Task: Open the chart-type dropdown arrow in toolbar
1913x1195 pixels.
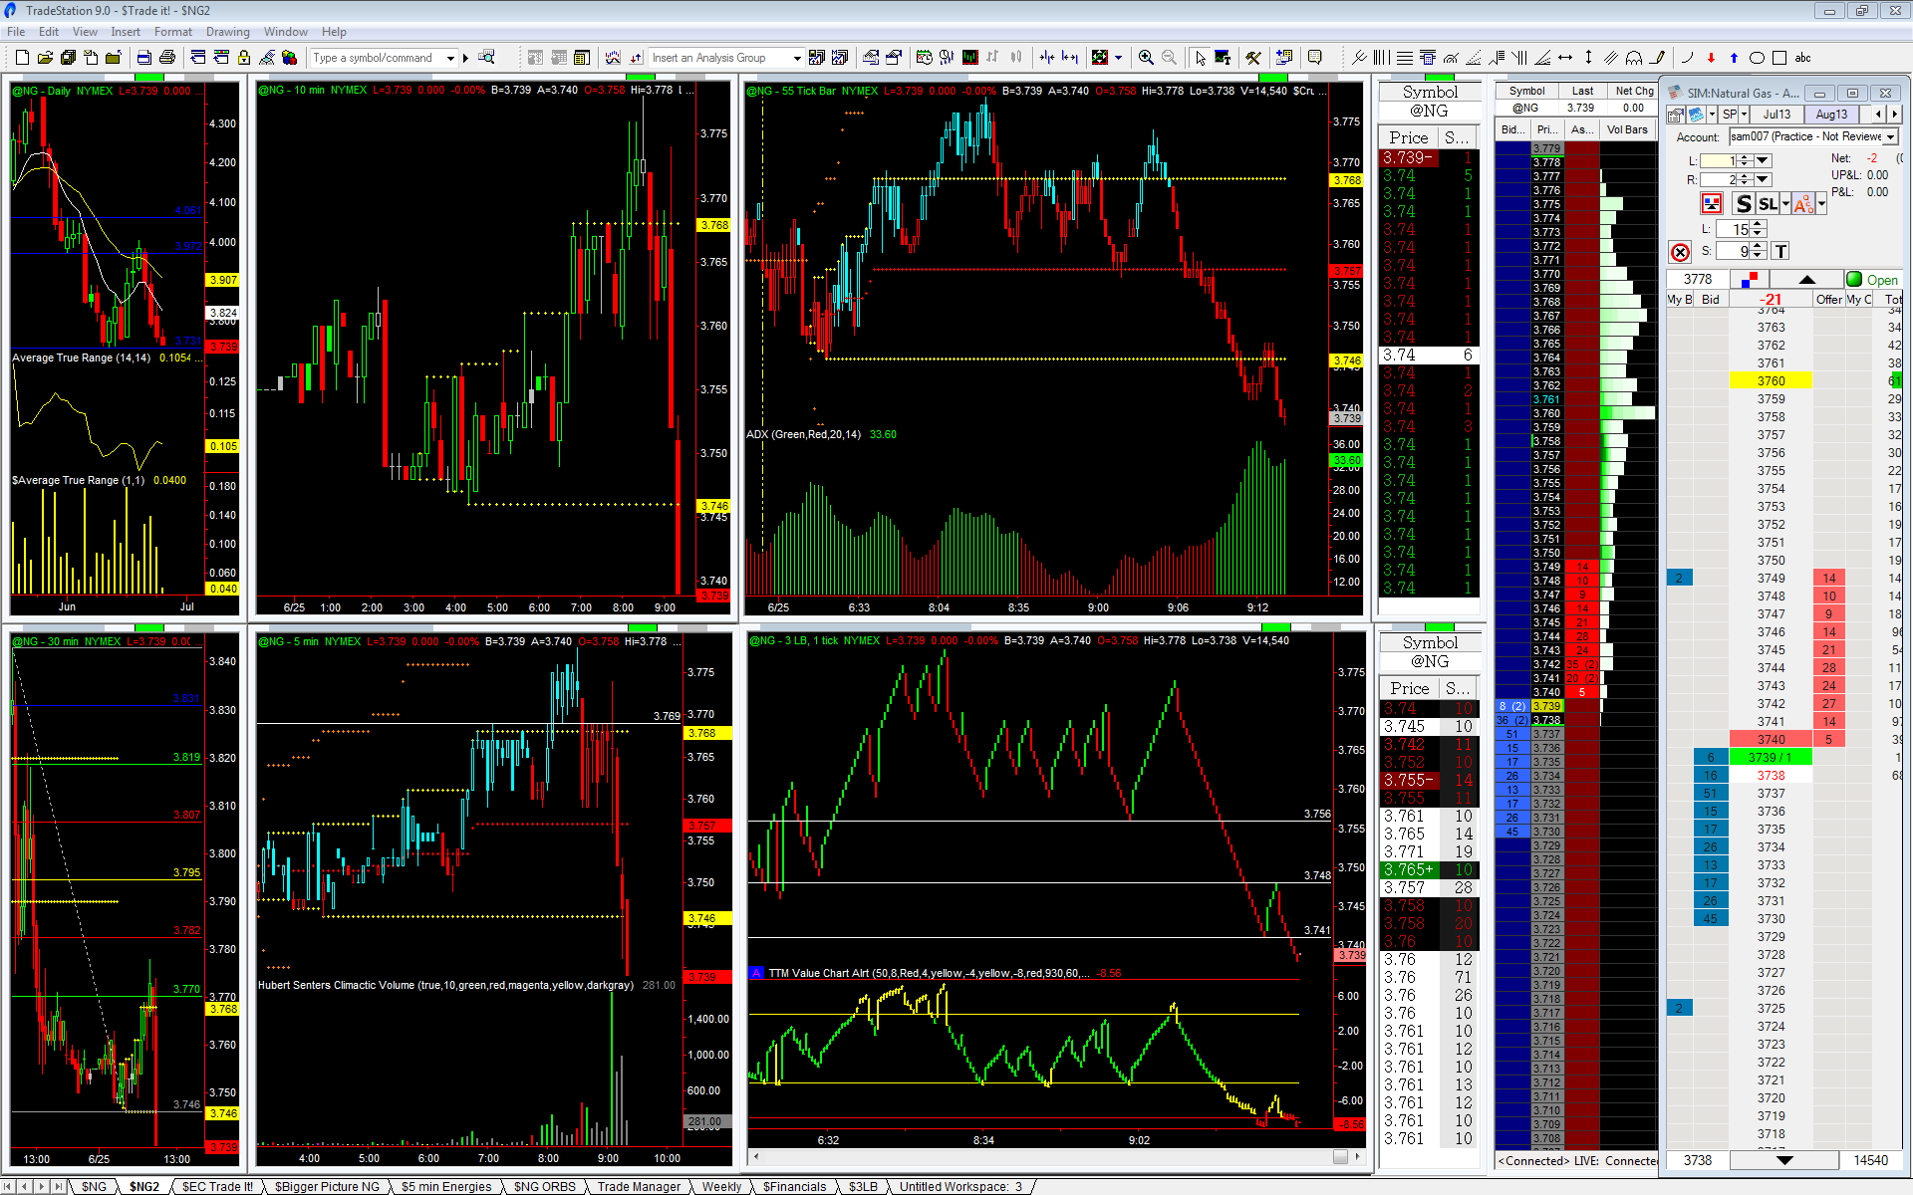Action: pyautogui.click(x=1118, y=58)
